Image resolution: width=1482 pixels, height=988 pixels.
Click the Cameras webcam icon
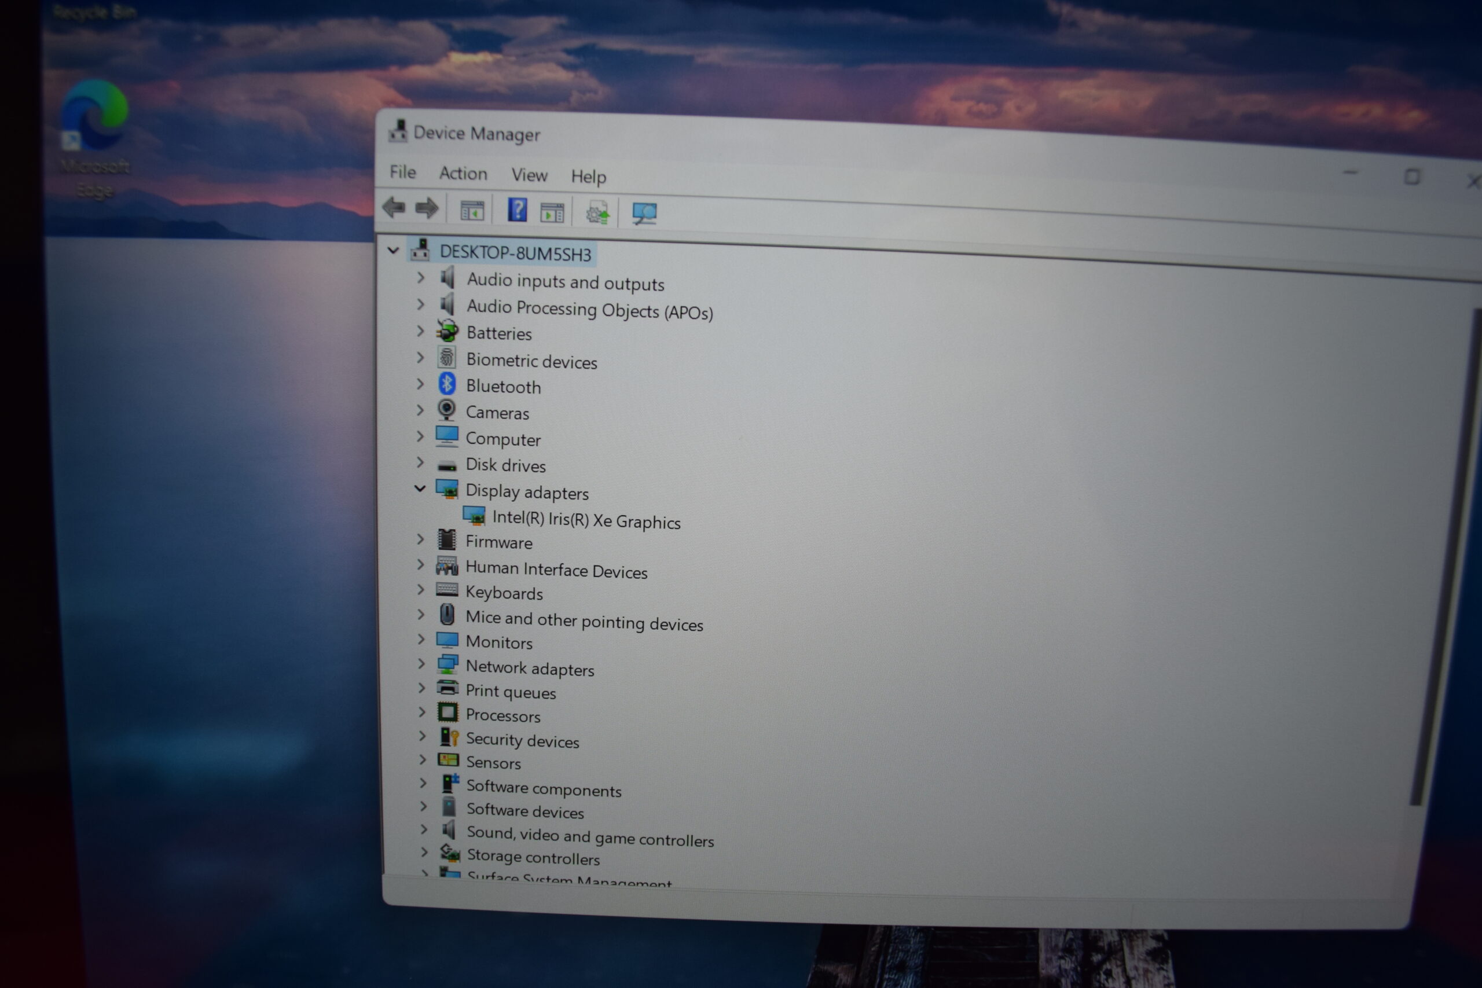[447, 410]
